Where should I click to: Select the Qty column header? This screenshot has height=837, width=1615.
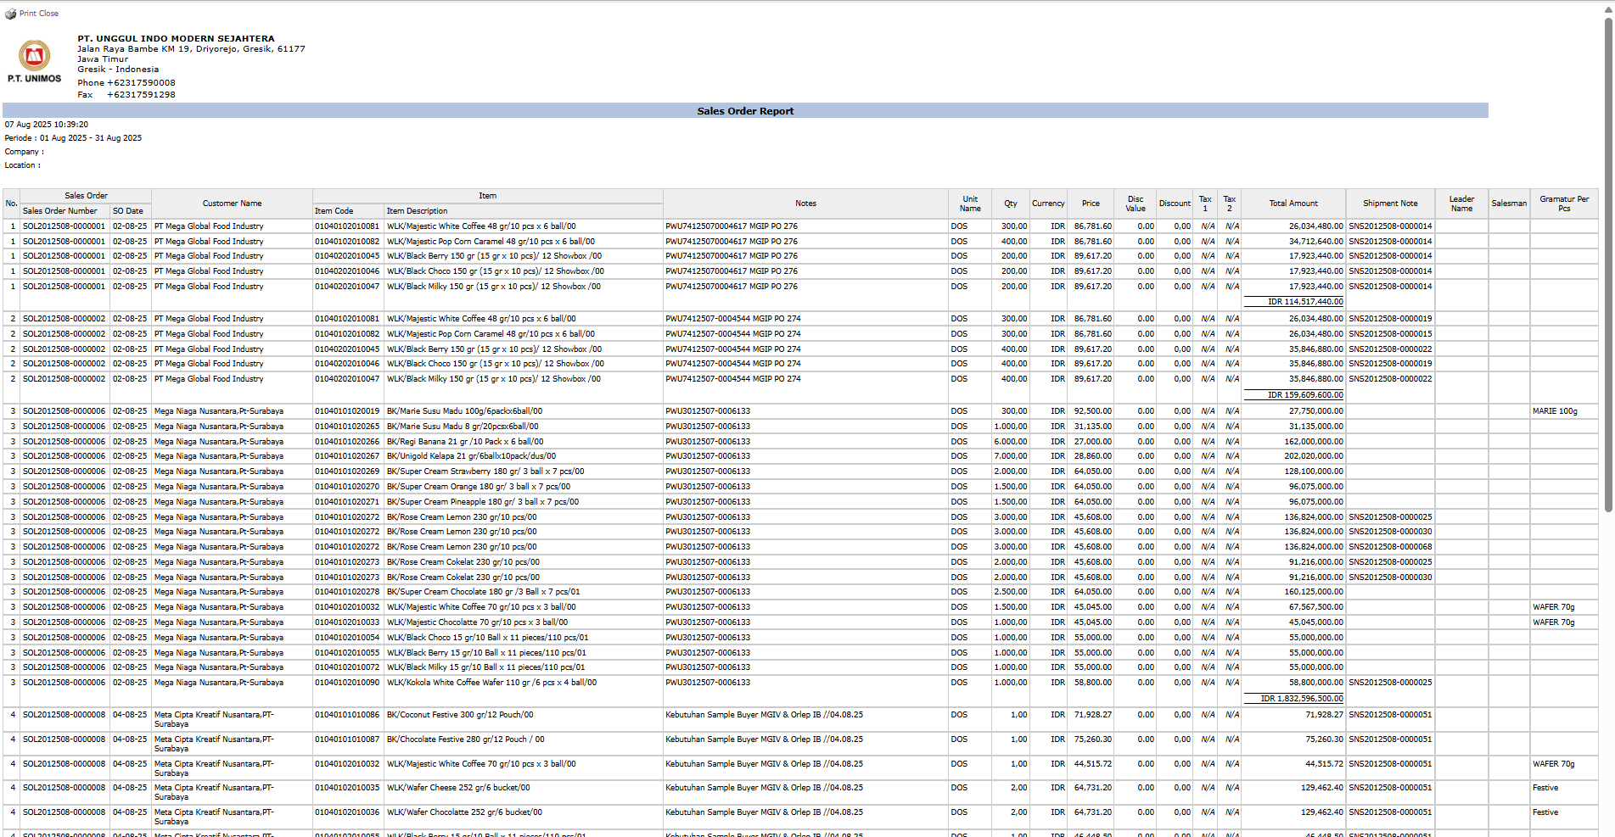[1010, 204]
